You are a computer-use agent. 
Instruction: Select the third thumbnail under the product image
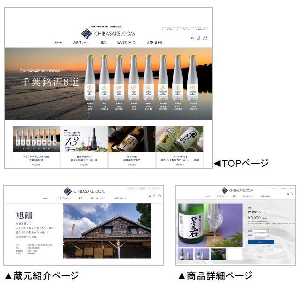(218, 254)
